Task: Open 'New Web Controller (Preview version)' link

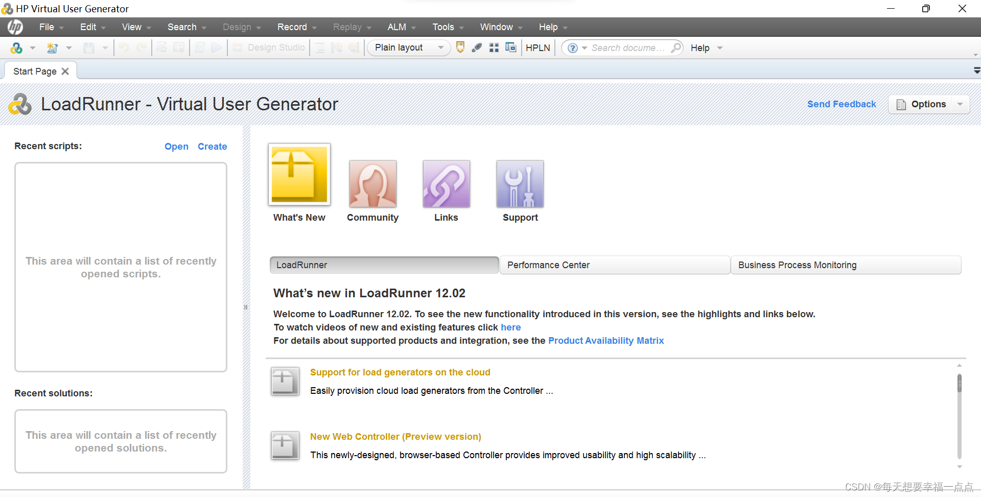Action: [395, 437]
